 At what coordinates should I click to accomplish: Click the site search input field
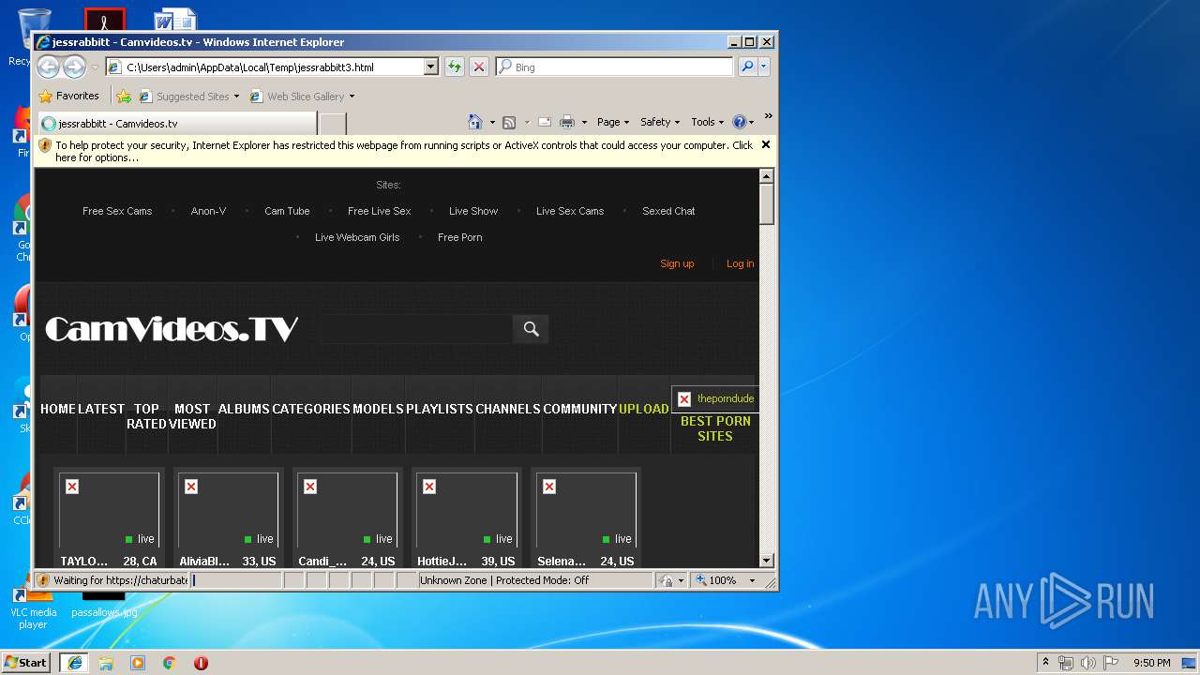[416, 328]
